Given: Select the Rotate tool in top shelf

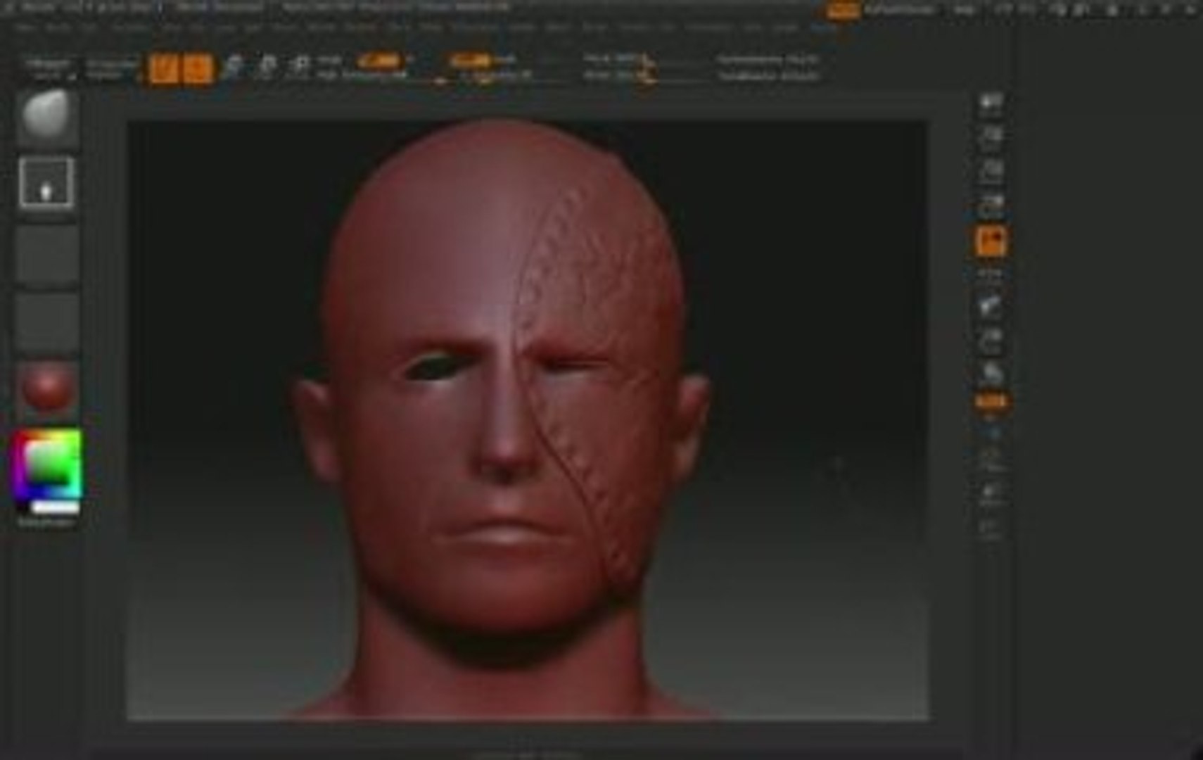Looking at the screenshot, I should pyautogui.click(x=300, y=68).
